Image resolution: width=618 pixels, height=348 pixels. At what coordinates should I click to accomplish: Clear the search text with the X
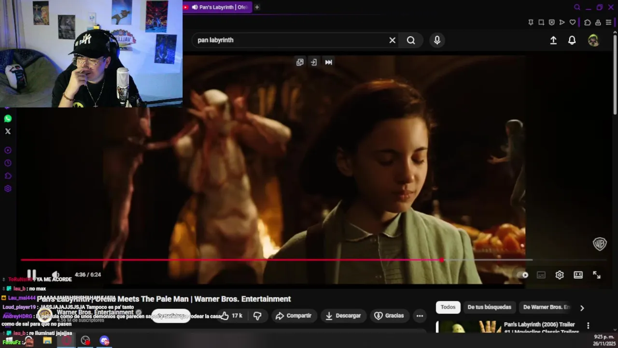coord(393,40)
